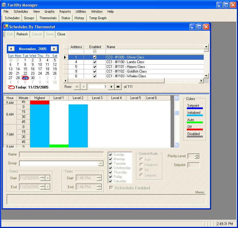The image size is (238, 228).
Task: Open the End date dropdown calendar
Action: pyautogui.click(x=48, y=187)
